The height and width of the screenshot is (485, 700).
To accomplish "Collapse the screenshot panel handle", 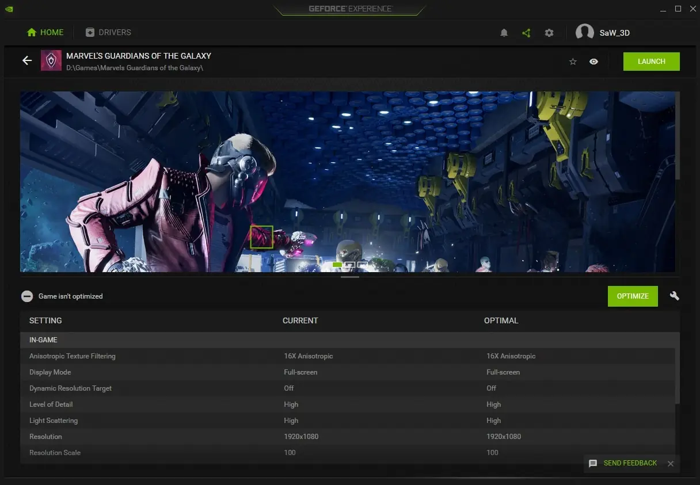I will click(x=350, y=277).
